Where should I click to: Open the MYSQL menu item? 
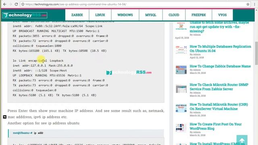pyautogui.click(x=150, y=15)
